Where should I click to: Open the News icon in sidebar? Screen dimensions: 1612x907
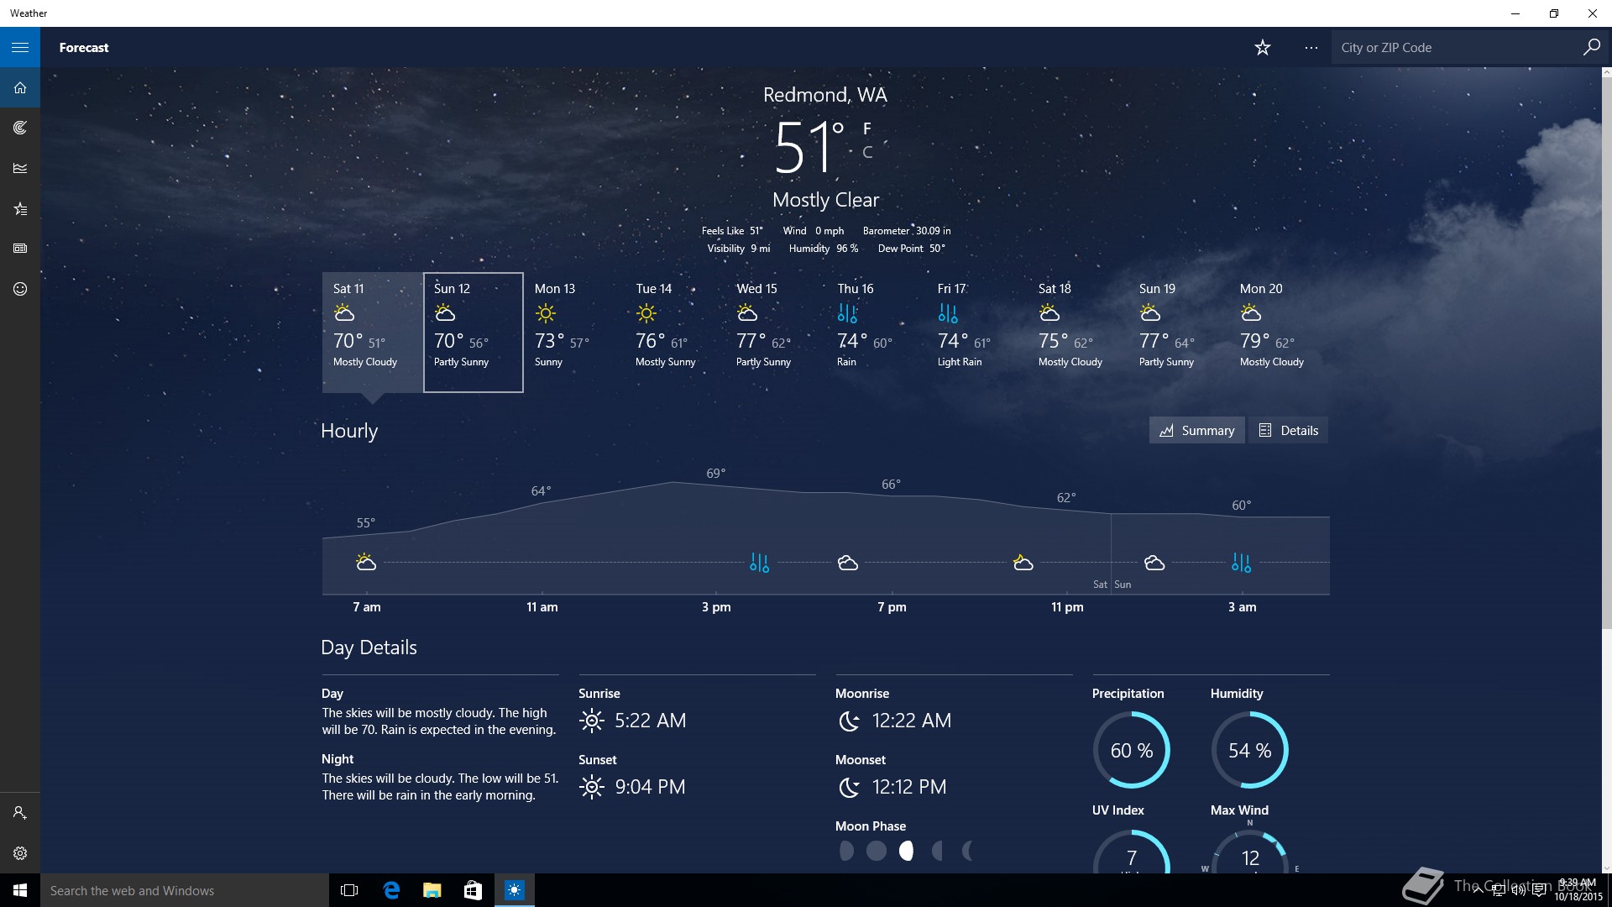pos(20,249)
